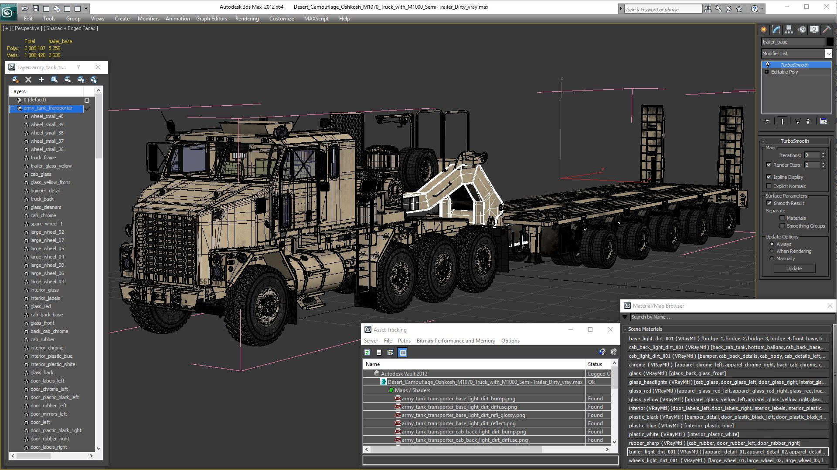The width and height of the screenshot is (837, 470).
Task: Click Delete Layer X icon
Action: tap(28, 80)
